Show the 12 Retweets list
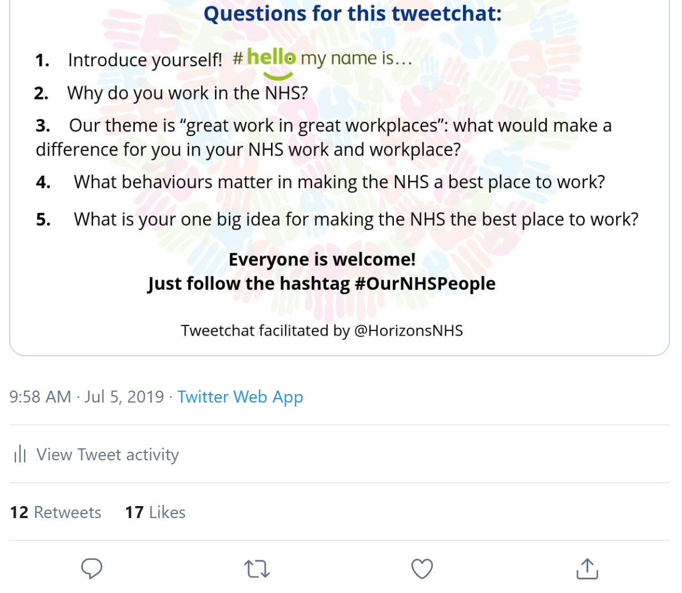The image size is (682, 593). coord(55,512)
